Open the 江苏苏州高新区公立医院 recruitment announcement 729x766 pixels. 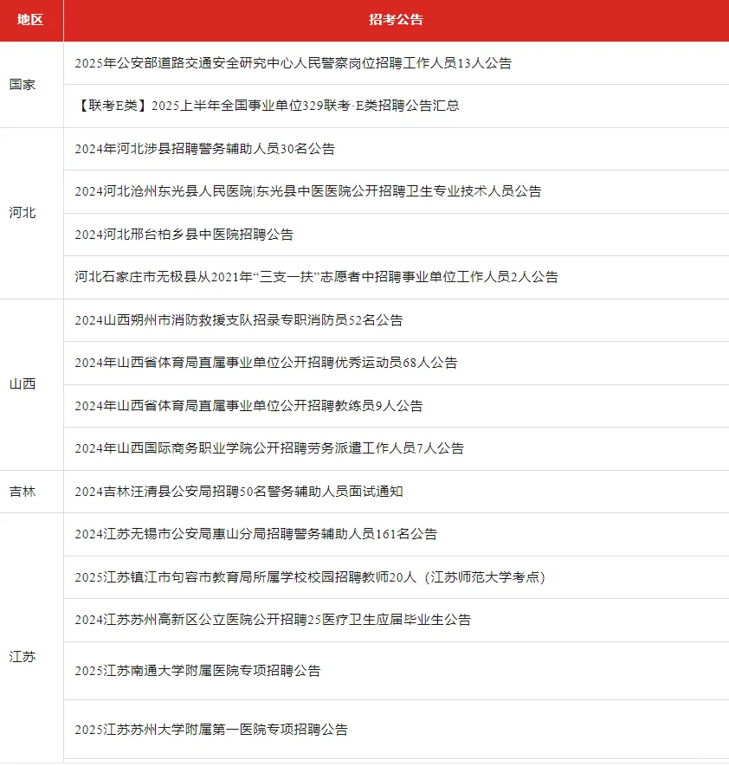[x=274, y=620]
